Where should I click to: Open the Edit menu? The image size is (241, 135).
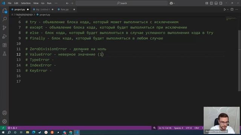pyautogui.click(x=16, y=3)
